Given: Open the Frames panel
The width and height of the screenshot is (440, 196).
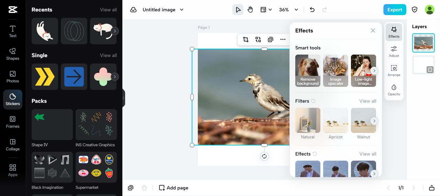Looking at the screenshot, I should [x=13, y=122].
